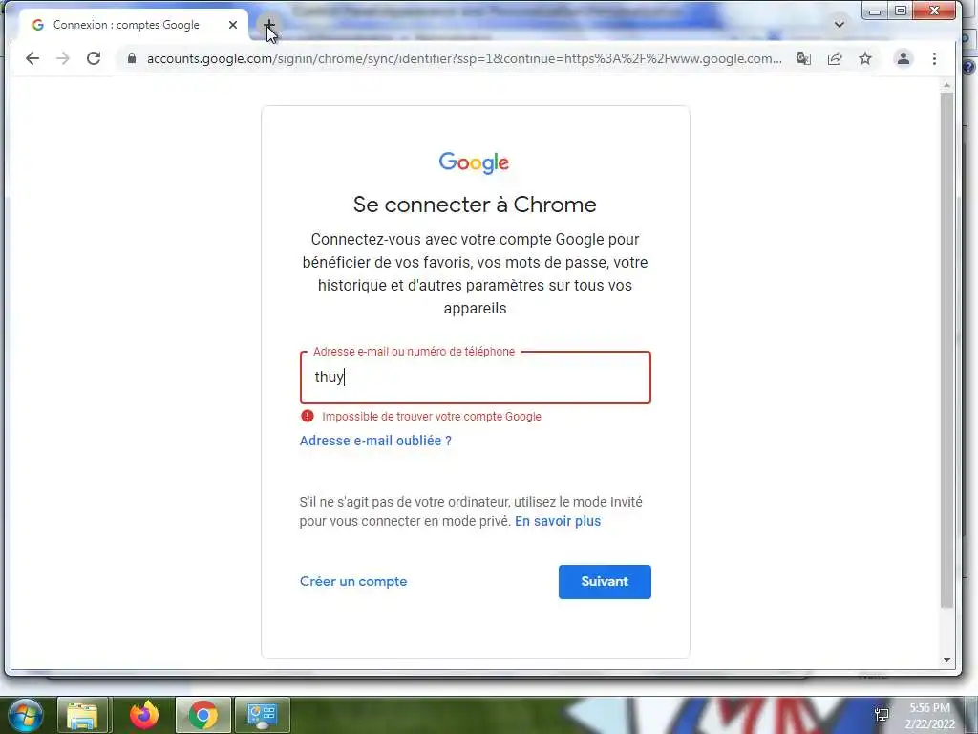
Task: Close the Connexion : comptes Google tab
Action: pyautogui.click(x=233, y=25)
